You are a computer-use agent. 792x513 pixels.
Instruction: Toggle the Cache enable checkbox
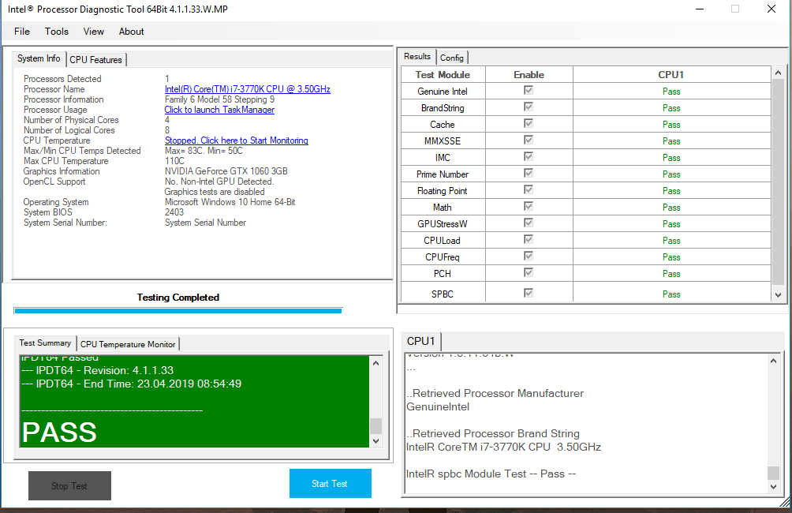529,123
